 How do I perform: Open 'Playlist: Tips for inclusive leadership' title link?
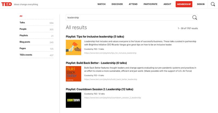(x=95, y=36)
